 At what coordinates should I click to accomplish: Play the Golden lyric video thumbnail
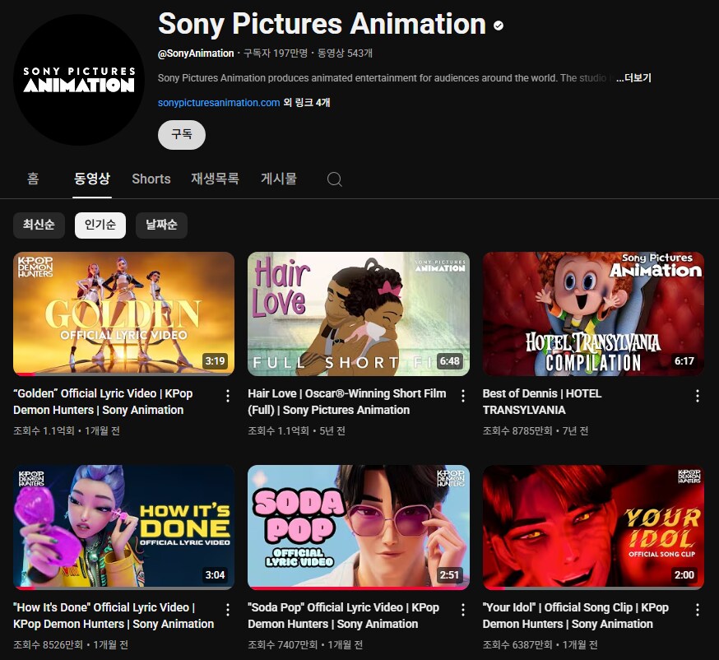(x=123, y=314)
